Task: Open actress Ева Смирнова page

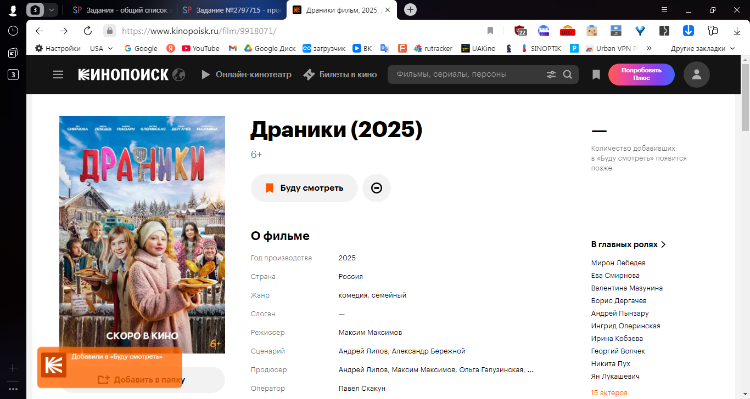Action: click(615, 275)
